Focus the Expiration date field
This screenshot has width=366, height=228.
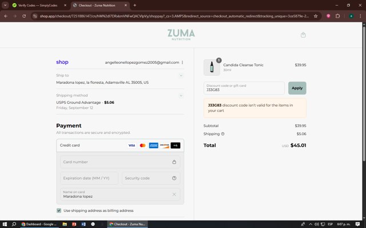click(89, 178)
